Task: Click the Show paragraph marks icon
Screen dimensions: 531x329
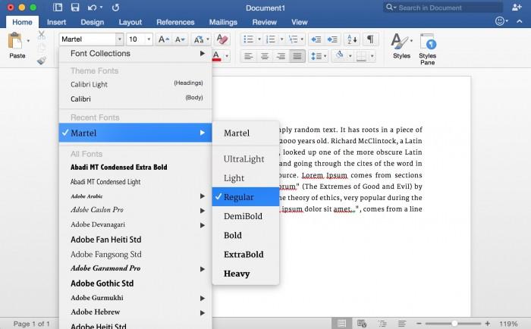Action: click(x=370, y=39)
